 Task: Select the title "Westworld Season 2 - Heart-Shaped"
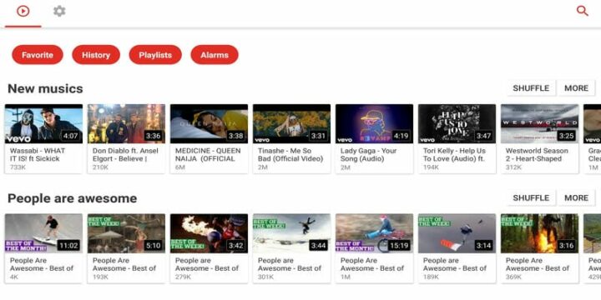pos(537,155)
